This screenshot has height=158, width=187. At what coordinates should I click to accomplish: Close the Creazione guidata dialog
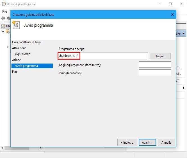pyautogui.click(x=172, y=14)
